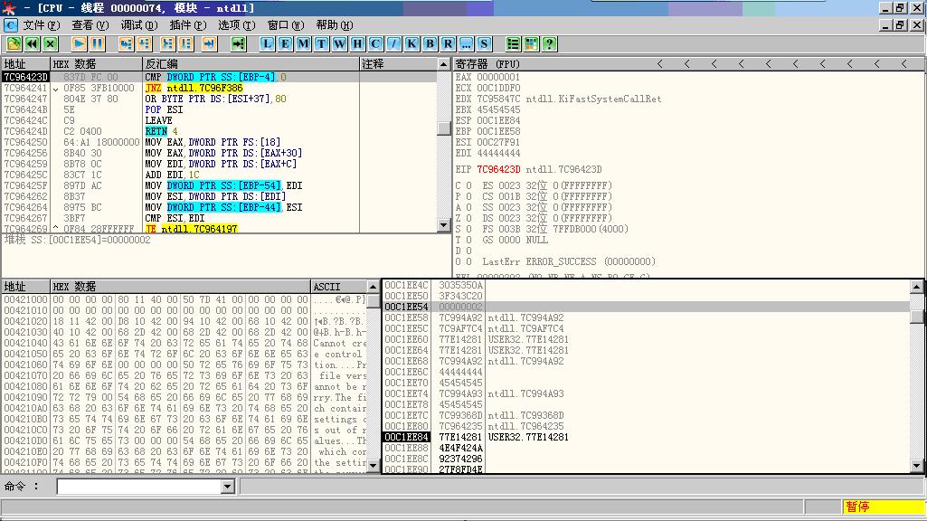Click the green Help question mark icon
The image size is (927, 521).
tap(549, 43)
